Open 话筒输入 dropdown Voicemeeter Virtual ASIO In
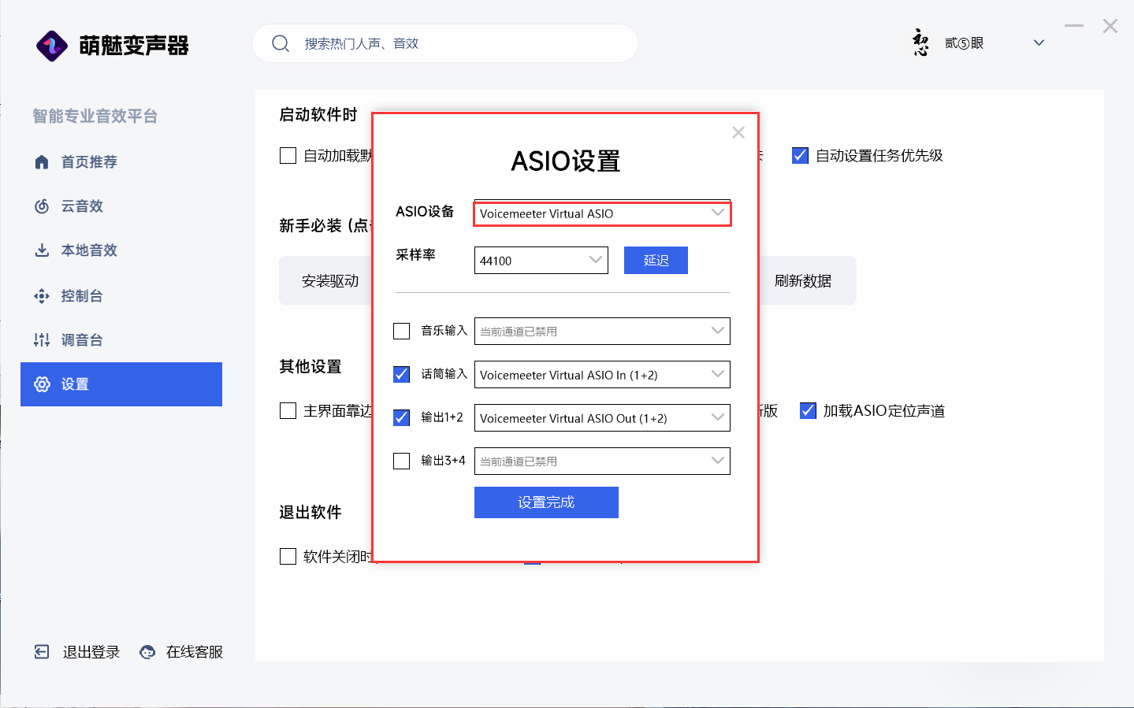 [x=602, y=374]
